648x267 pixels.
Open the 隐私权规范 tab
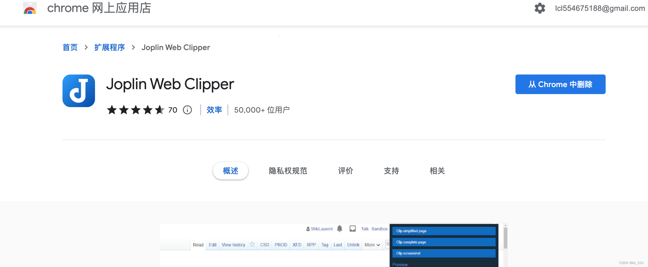pos(288,171)
